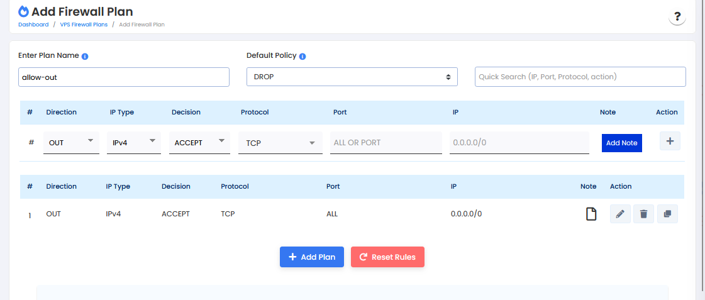Click the help question mark icon
Image resolution: width=705 pixels, height=300 pixels.
677,17
